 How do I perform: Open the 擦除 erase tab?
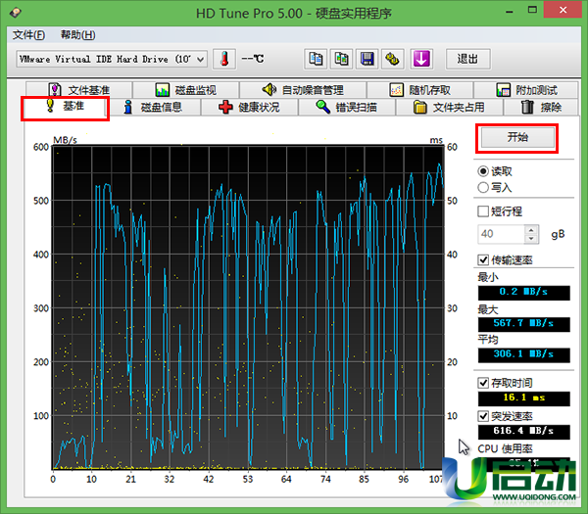(x=542, y=107)
